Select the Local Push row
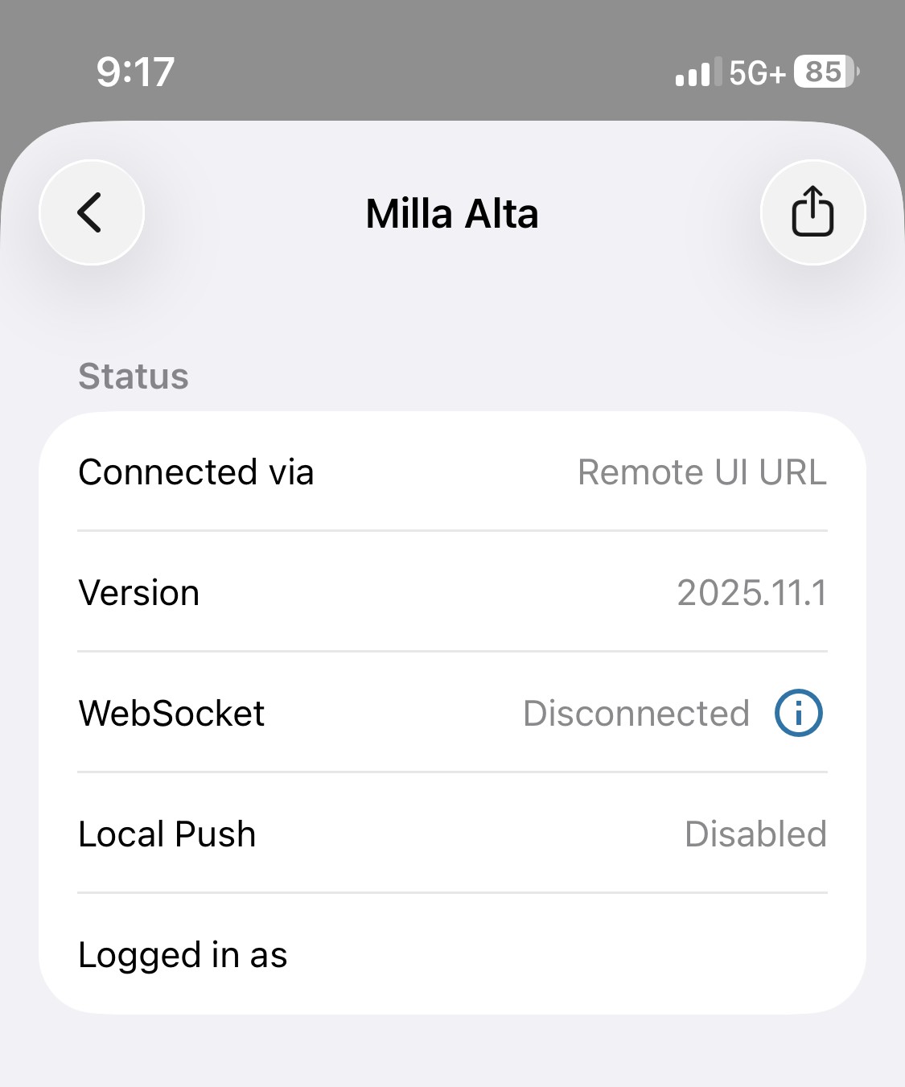 (452, 834)
